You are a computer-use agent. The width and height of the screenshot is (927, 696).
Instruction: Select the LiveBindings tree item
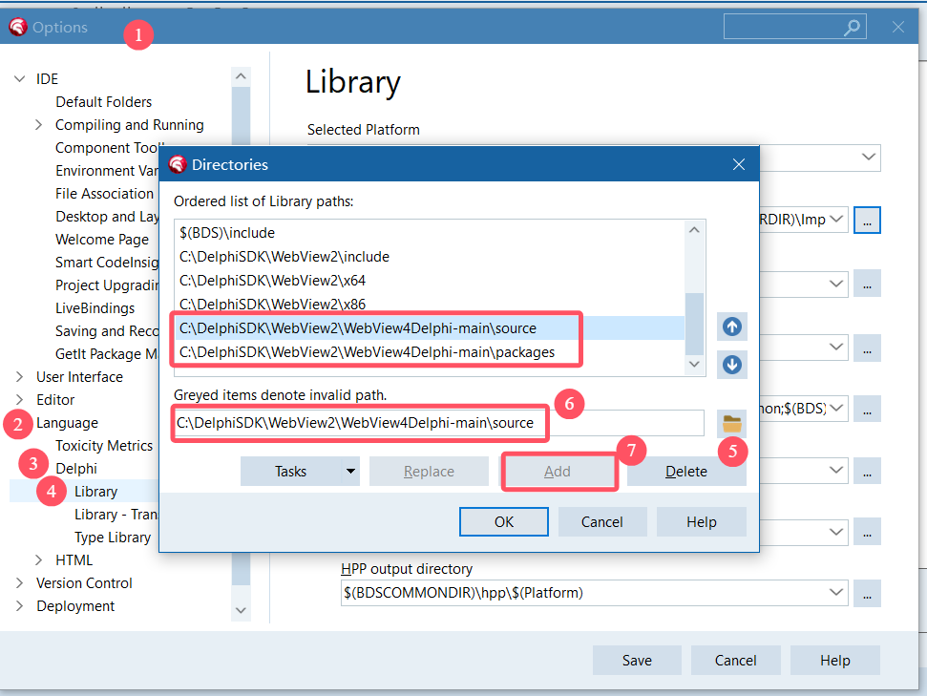94,307
